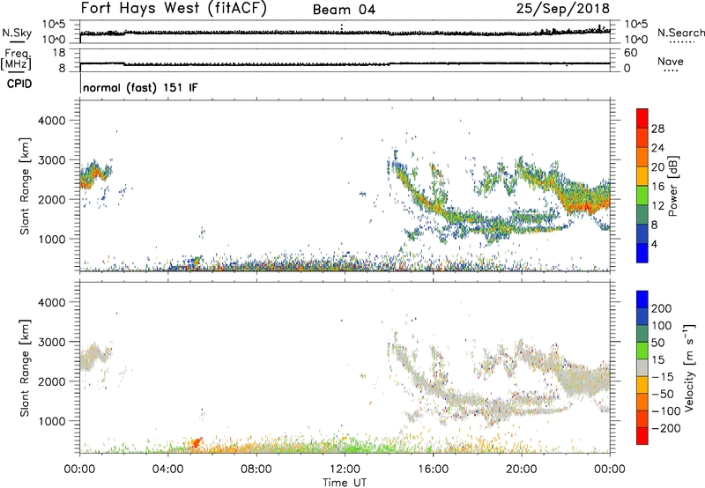Click the "04:00" time tick label
The width and height of the screenshot is (705, 488).
[167, 470]
